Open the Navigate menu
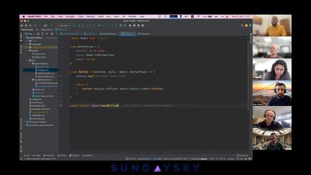Screen dimensions: 311x175 pyautogui.click(x=70, y=17)
